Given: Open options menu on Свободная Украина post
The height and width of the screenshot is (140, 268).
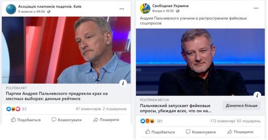Looking at the screenshot, I should tap(256, 8).
